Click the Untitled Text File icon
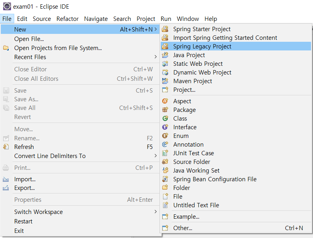Image resolution: width=313 pixels, height=238 pixels. 165,205
